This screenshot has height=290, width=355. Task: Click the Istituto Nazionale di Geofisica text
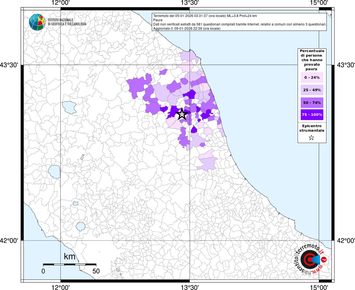pyautogui.click(x=67, y=22)
